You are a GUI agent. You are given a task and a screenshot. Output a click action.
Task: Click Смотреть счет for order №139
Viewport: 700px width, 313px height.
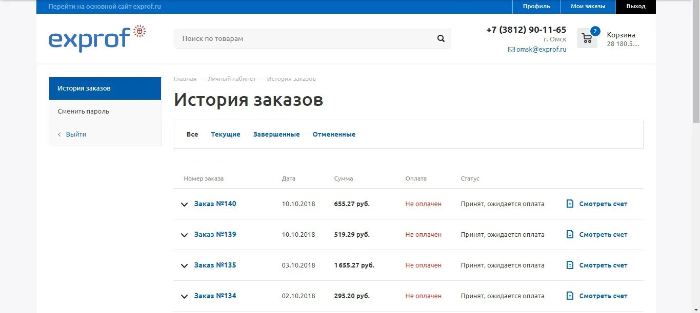[603, 234]
